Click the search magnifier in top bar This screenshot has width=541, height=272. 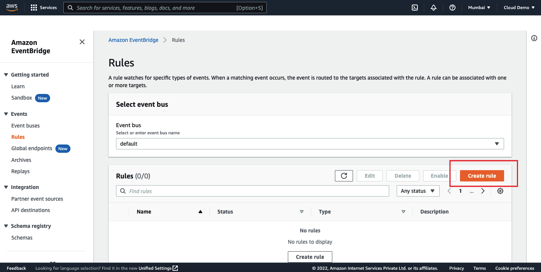70,8
